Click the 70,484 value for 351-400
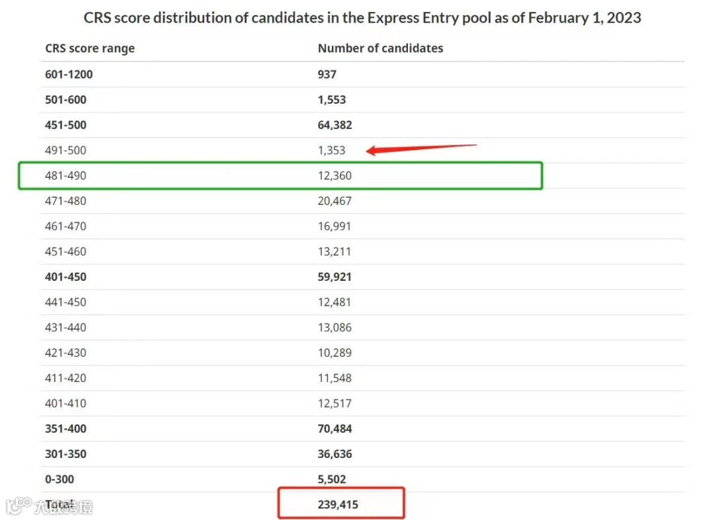 coord(335,429)
